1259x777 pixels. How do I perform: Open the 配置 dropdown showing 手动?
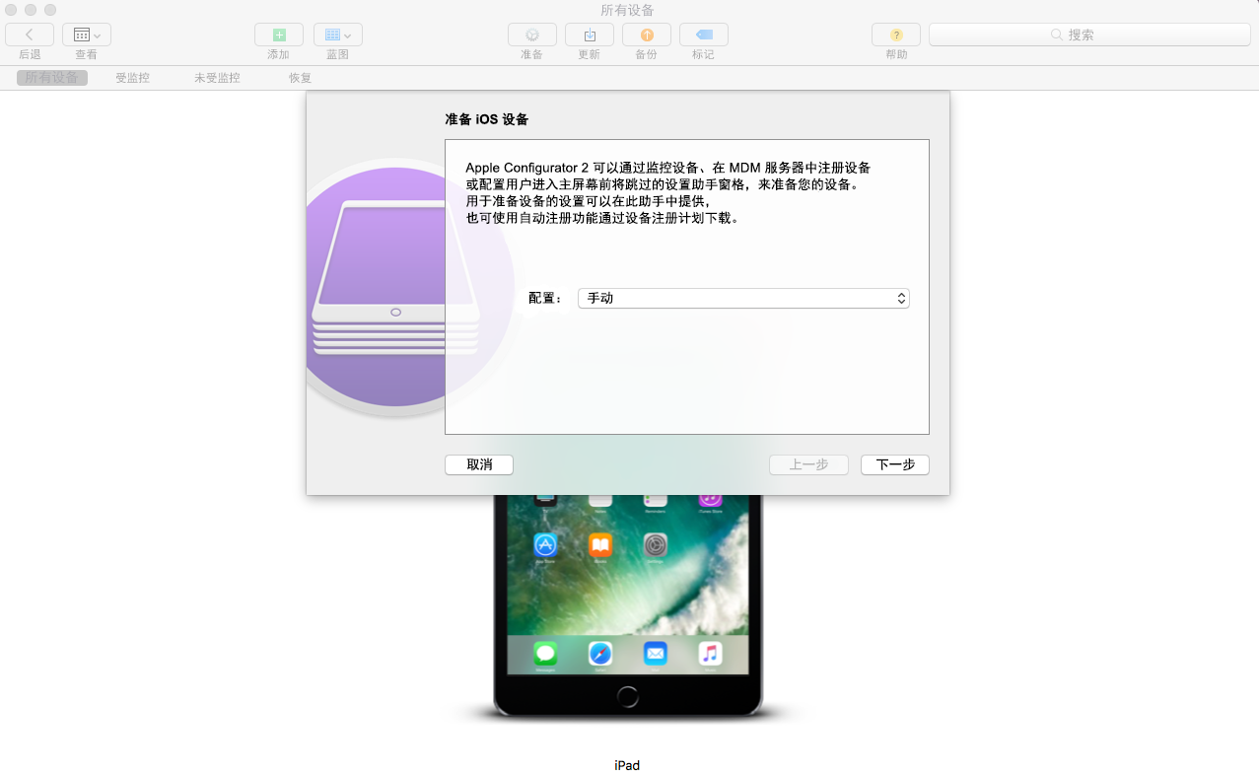pos(743,298)
